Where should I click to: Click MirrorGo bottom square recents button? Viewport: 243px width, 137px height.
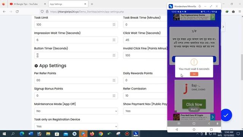coord(211,129)
